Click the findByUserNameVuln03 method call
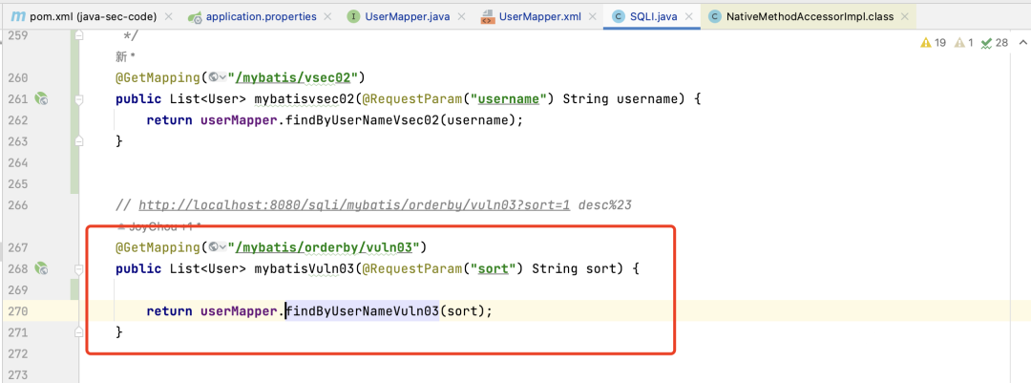The image size is (1031, 383). point(362,310)
